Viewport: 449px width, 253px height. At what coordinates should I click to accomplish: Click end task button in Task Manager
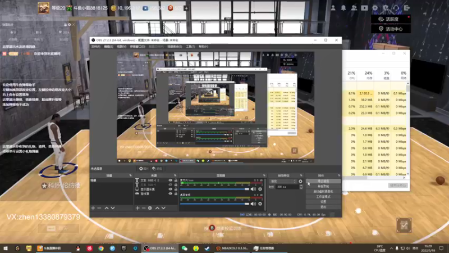[398, 186]
